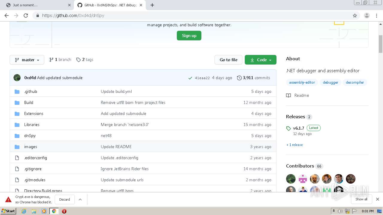Click the green check status icon
Image resolution: width=383 pixels, height=215 pixels.
coord(190,78)
